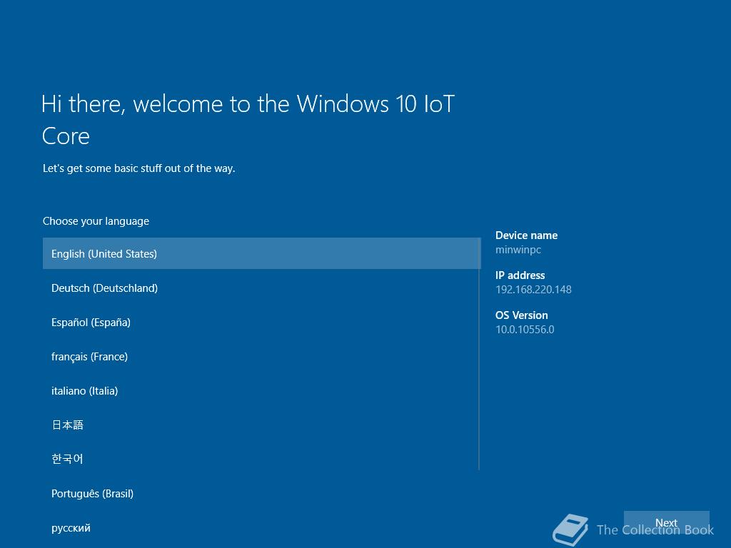
Task: Click the device name value minwinpc
Action: pyautogui.click(x=518, y=250)
